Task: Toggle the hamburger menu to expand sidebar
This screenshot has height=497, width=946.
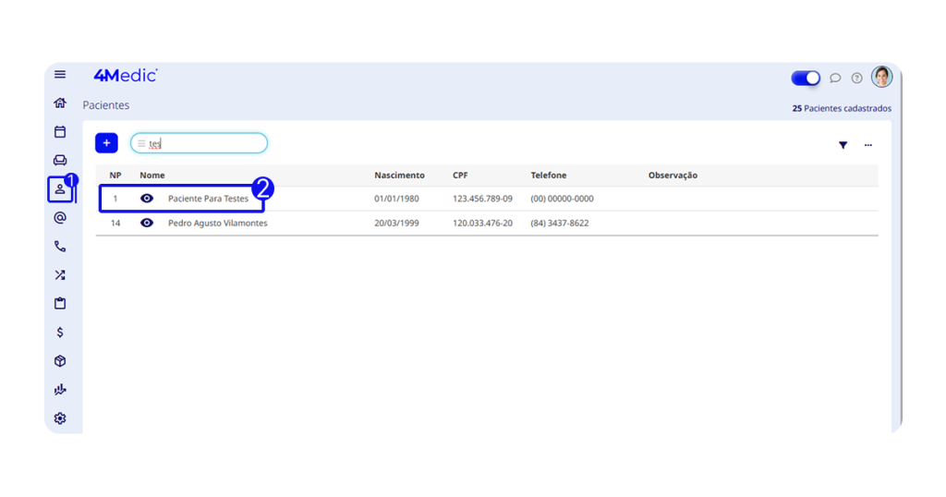Action: tap(60, 75)
